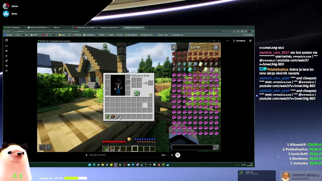This screenshot has width=322, height=181.
Task: Open the Notatki bookmark
Action: [62, 35]
